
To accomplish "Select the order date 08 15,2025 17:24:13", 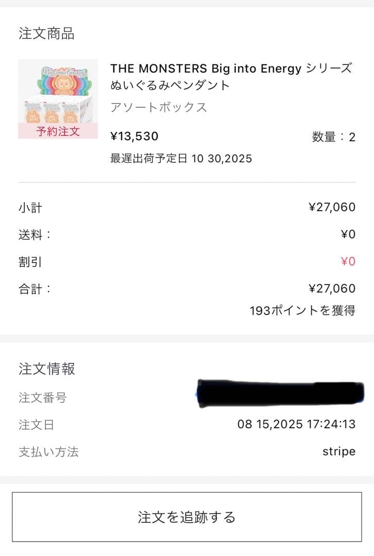I will (x=296, y=425).
